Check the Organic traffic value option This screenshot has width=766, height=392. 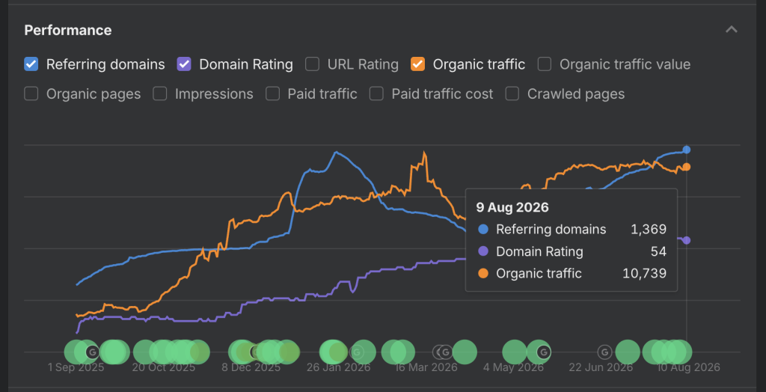pyautogui.click(x=545, y=64)
